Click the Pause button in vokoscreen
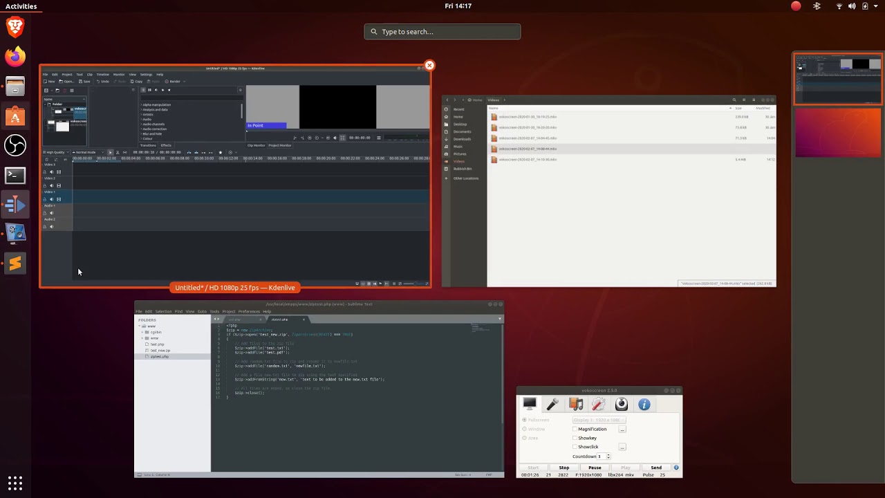The height and width of the screenshot is (498, 885). point(595,468)
